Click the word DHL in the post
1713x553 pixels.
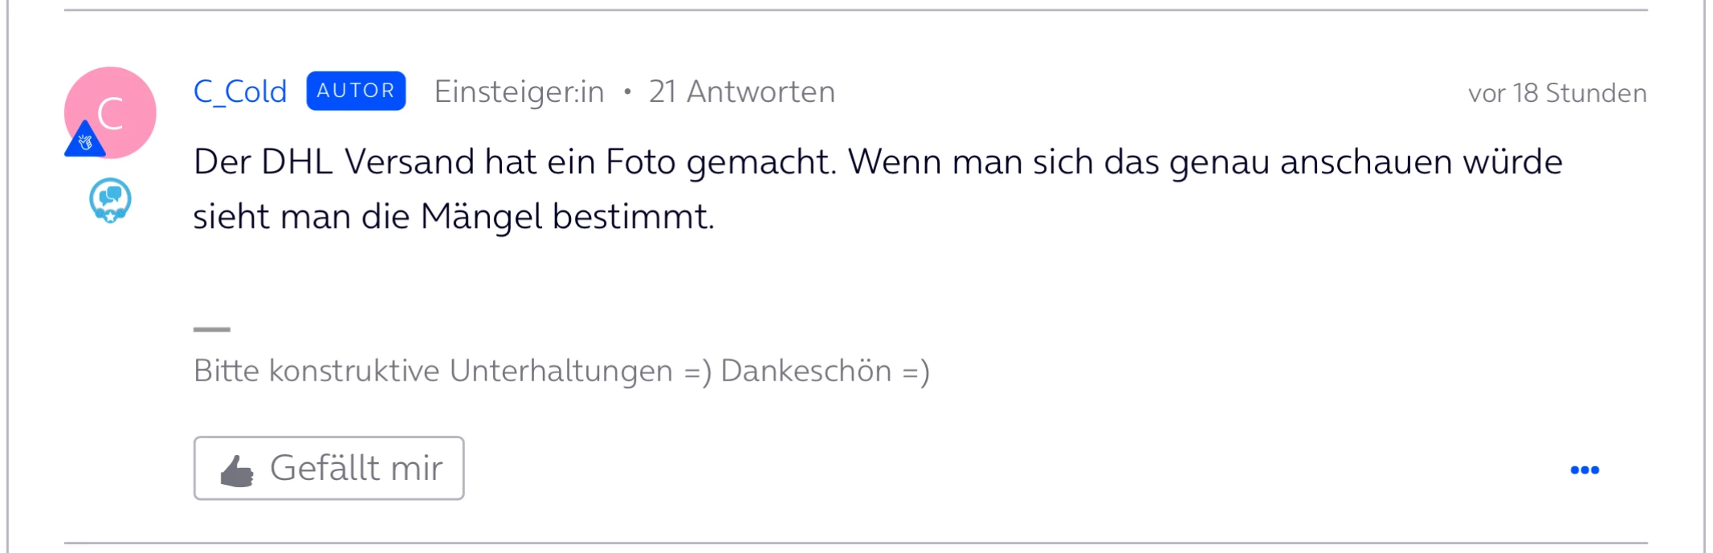[297, 162]
